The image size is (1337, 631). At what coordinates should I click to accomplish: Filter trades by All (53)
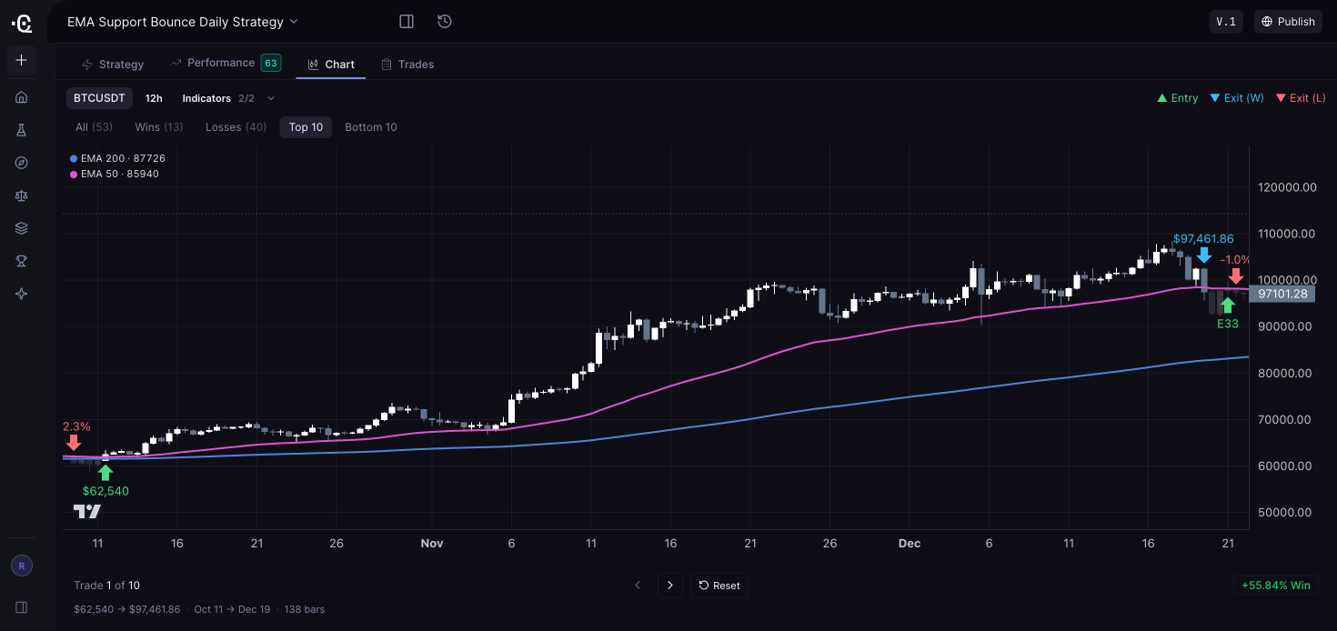[94, 127]
